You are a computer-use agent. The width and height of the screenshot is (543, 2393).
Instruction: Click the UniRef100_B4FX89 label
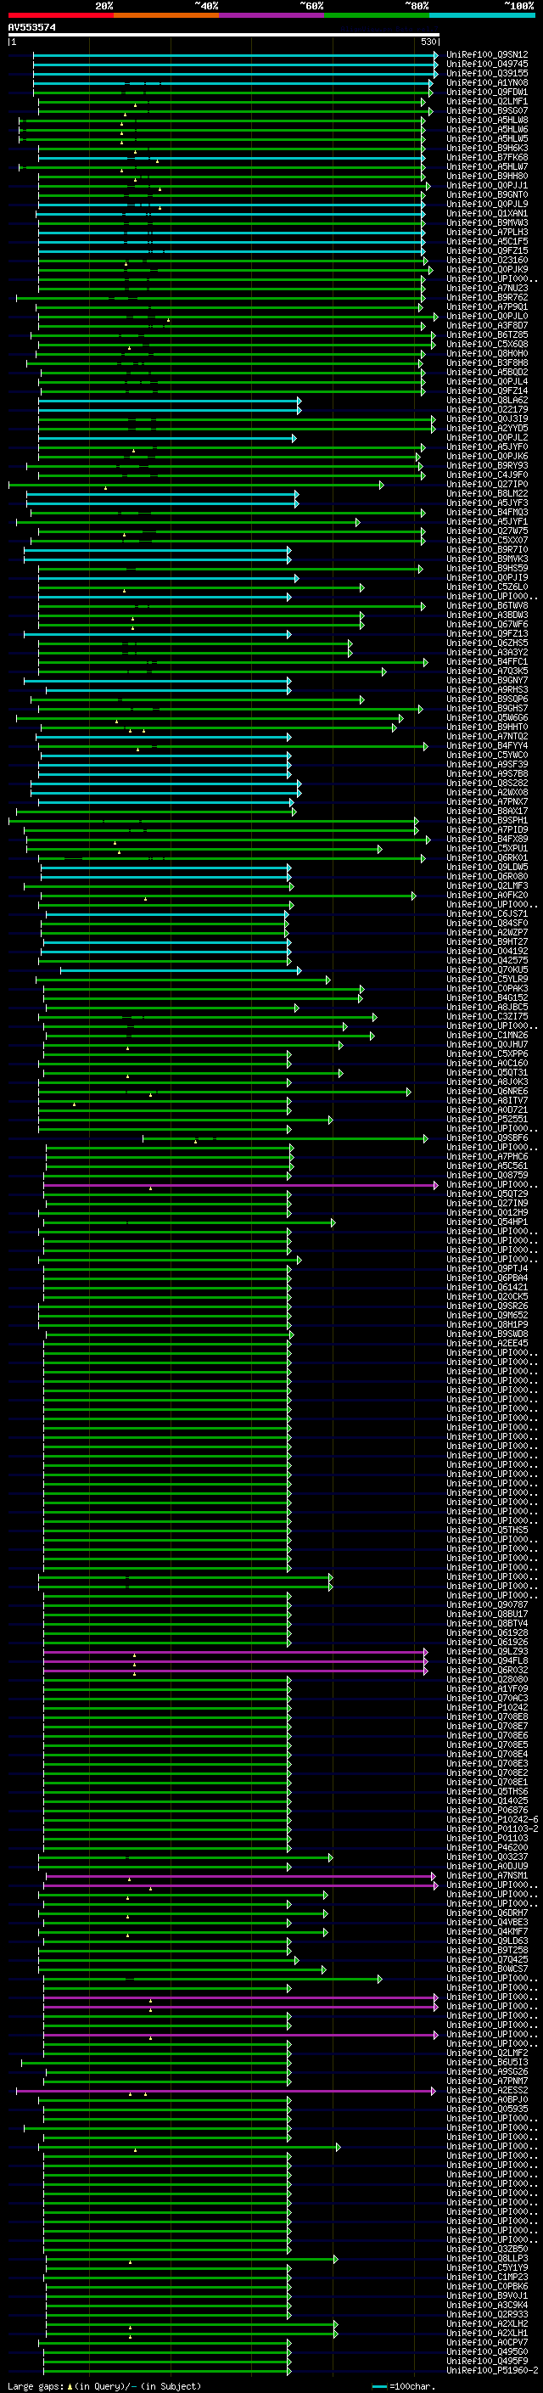[487, 839]
